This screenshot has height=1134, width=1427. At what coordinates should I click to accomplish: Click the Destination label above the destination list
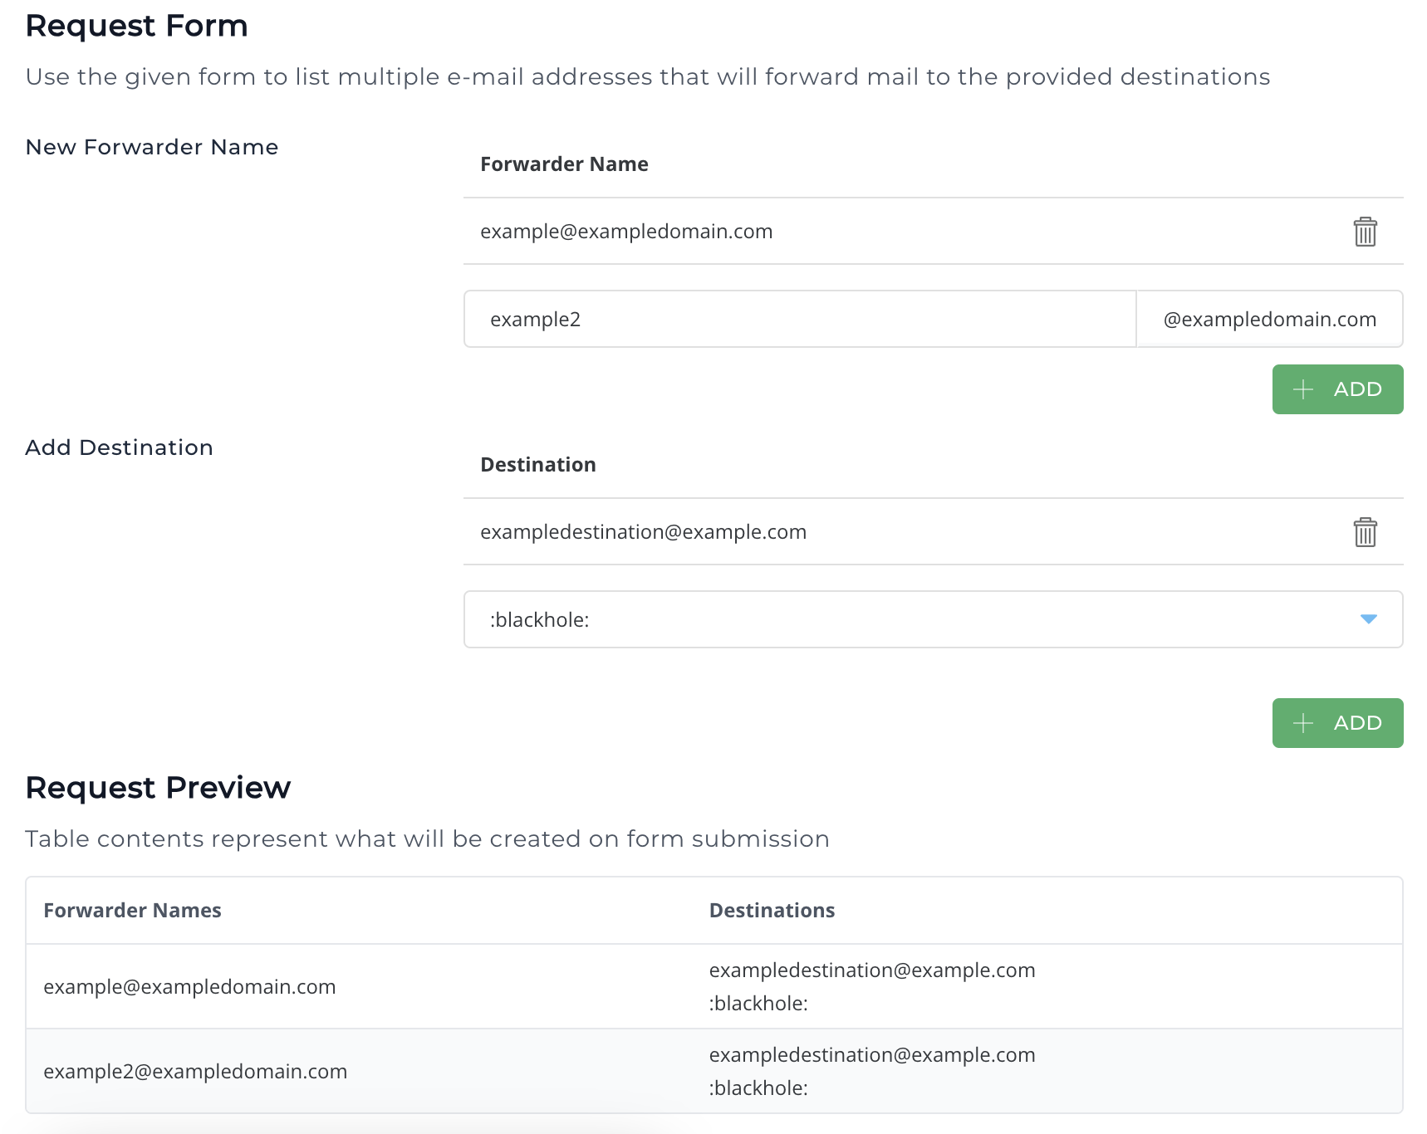(x=537, y=464)
